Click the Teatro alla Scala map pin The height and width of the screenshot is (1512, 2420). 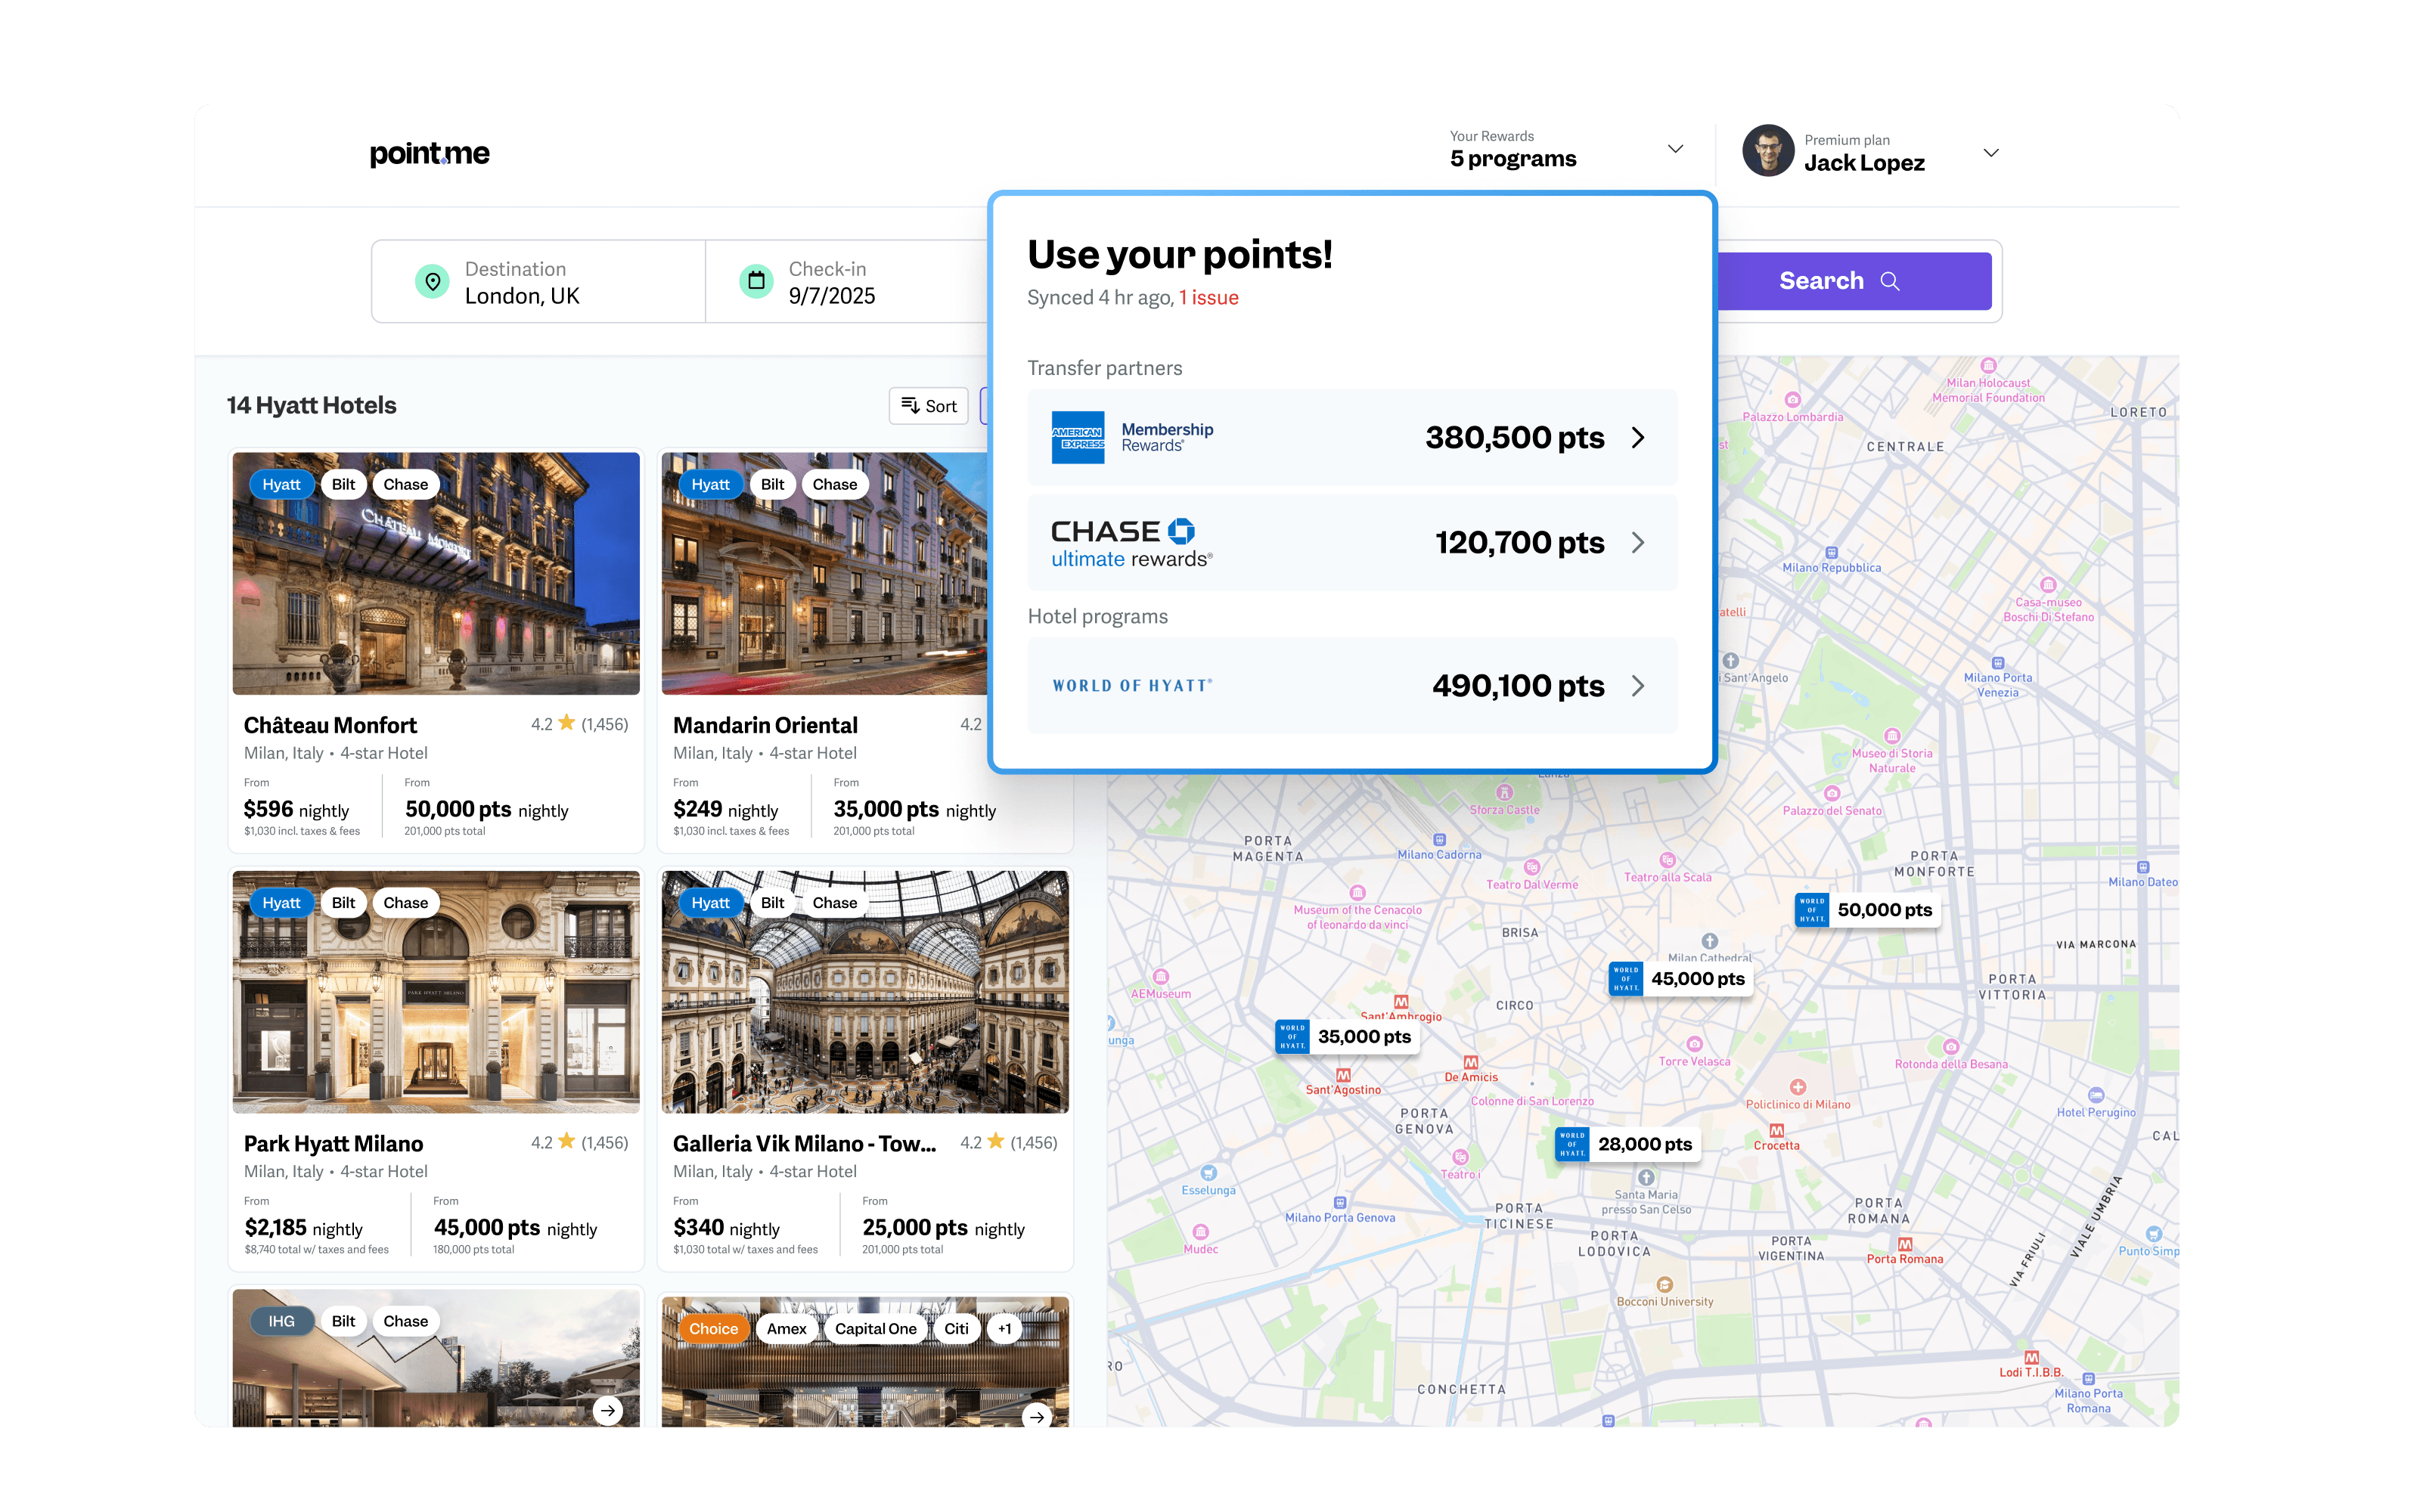1667,860
